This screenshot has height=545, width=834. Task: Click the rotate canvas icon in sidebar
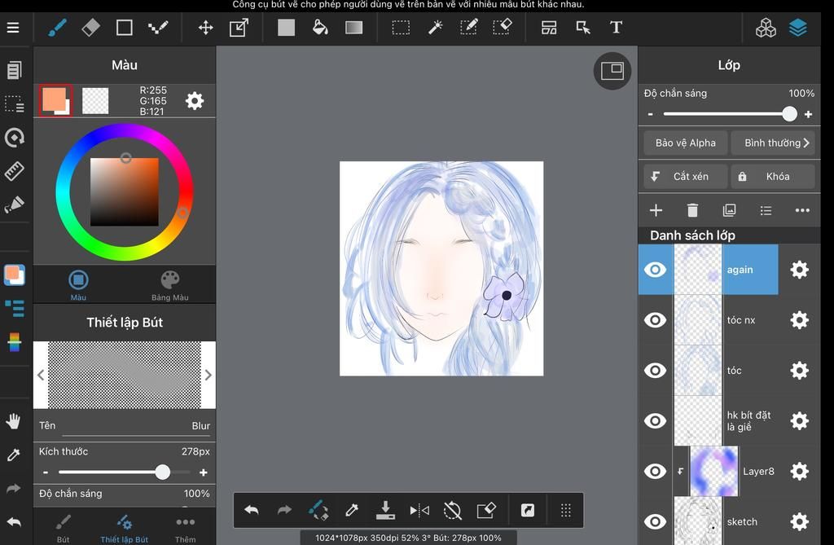coord(15,138)
